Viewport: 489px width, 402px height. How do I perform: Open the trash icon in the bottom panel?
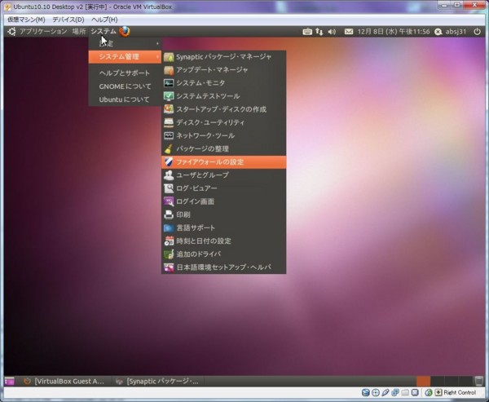click(x=478, y=381)
